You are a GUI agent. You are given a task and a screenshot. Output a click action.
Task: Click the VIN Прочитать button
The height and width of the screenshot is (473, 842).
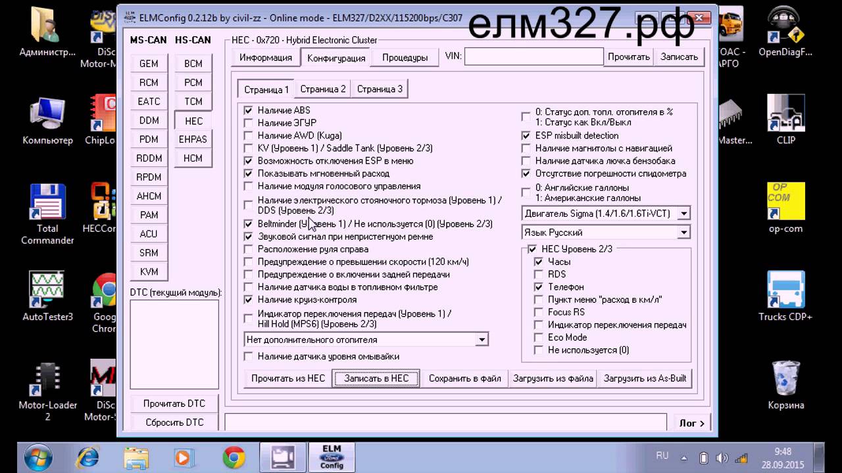pyautogui.click(x=629, y=57)
